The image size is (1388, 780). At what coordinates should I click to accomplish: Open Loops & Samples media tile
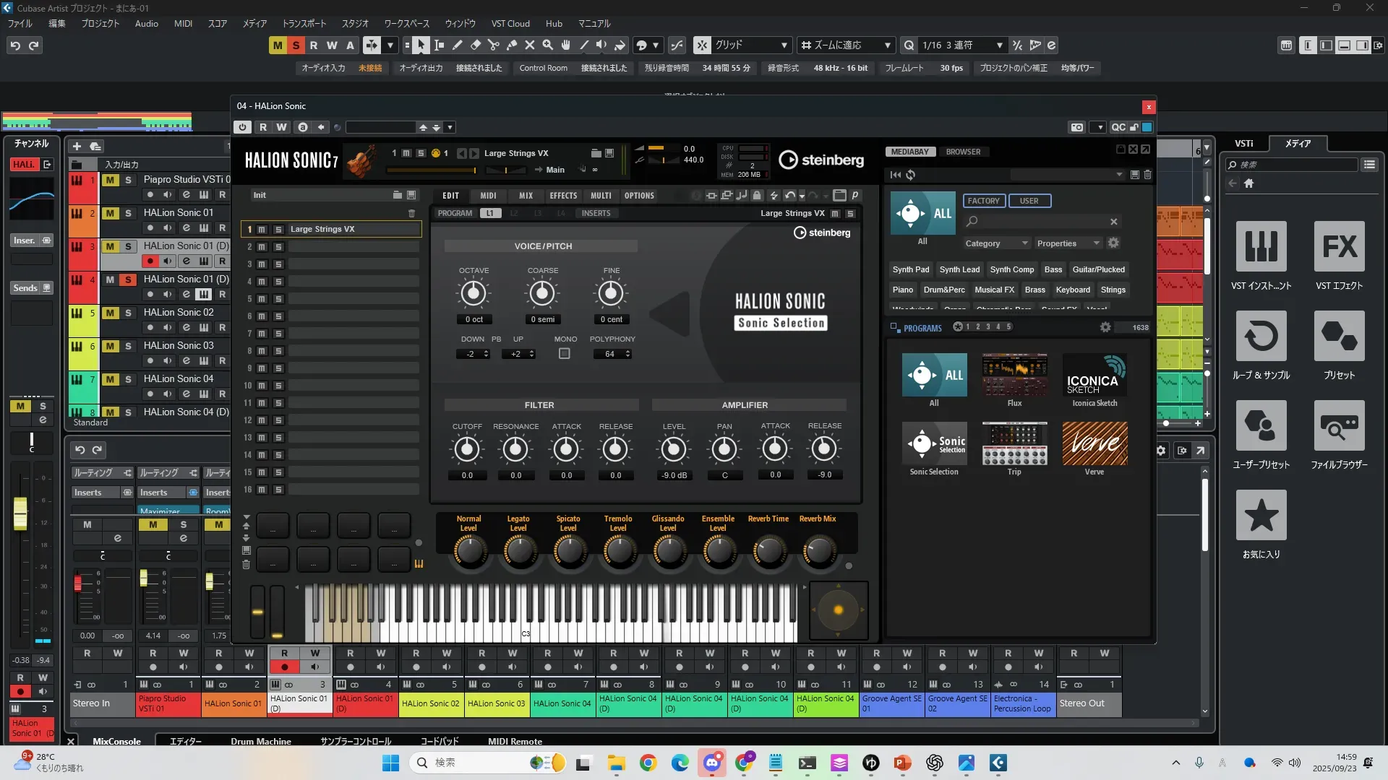coord(1261,337)
